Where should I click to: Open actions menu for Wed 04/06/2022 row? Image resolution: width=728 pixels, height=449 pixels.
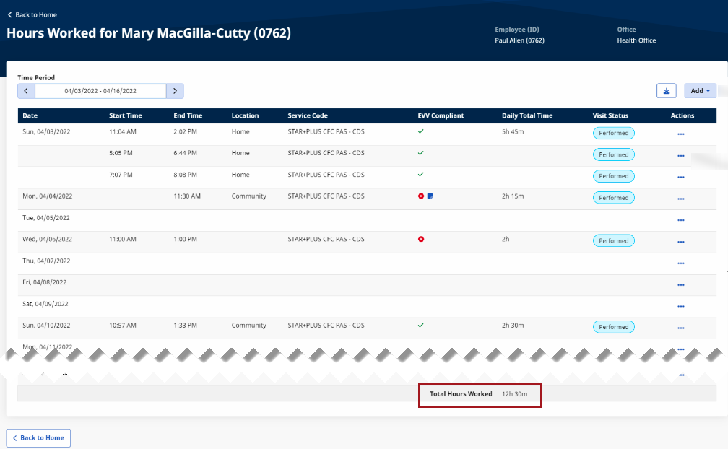(680, 242)
